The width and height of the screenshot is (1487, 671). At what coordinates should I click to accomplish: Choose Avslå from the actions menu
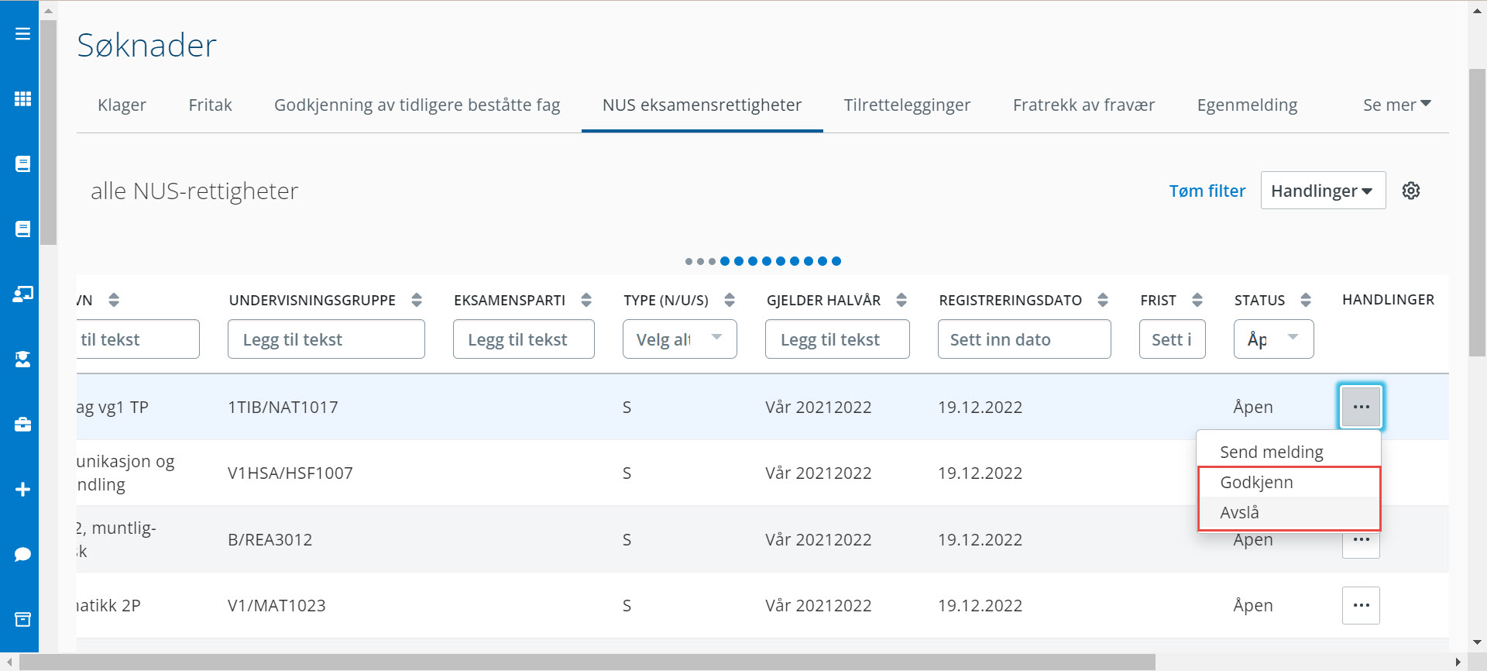point(1289,512)
